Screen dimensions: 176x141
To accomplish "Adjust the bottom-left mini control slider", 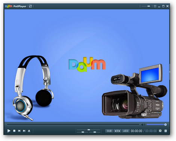I will coord(83,132).
